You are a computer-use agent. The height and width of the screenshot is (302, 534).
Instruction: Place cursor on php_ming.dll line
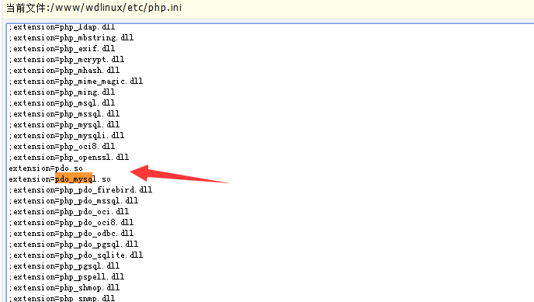[61, 92]
